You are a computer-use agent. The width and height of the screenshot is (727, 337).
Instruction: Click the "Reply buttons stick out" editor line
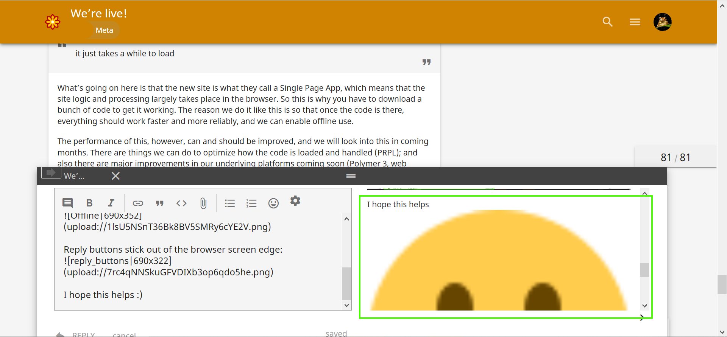click(x=173, y=250)
